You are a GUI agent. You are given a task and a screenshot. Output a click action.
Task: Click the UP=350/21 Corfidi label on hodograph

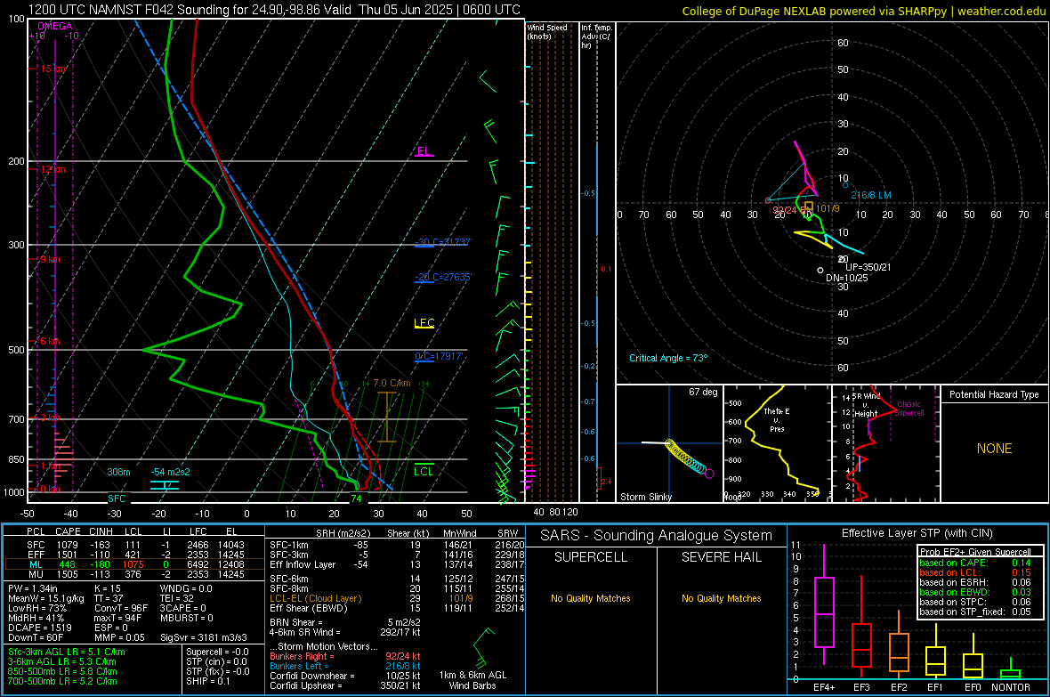(x=868, y=267)
